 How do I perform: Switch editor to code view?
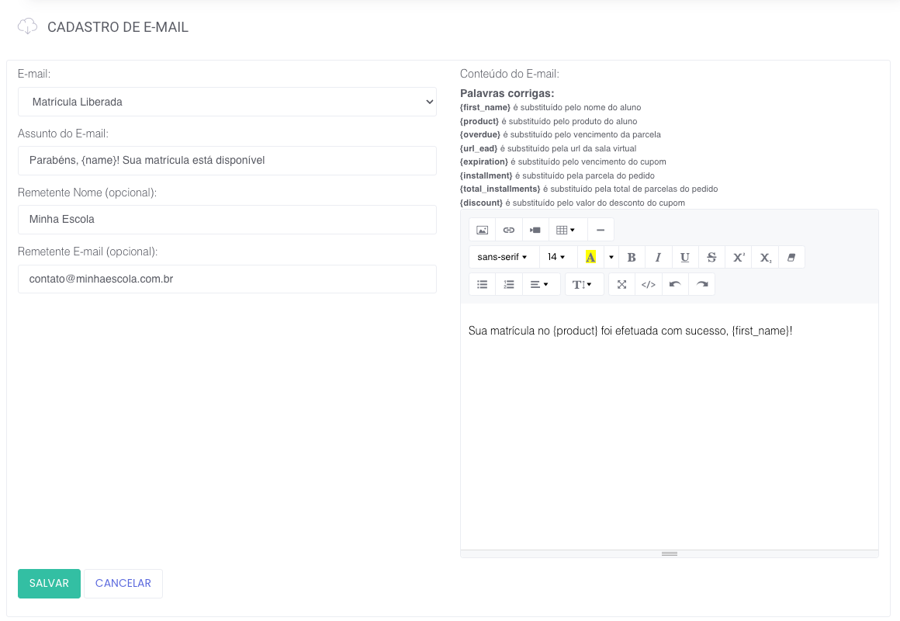click(649, 284)
